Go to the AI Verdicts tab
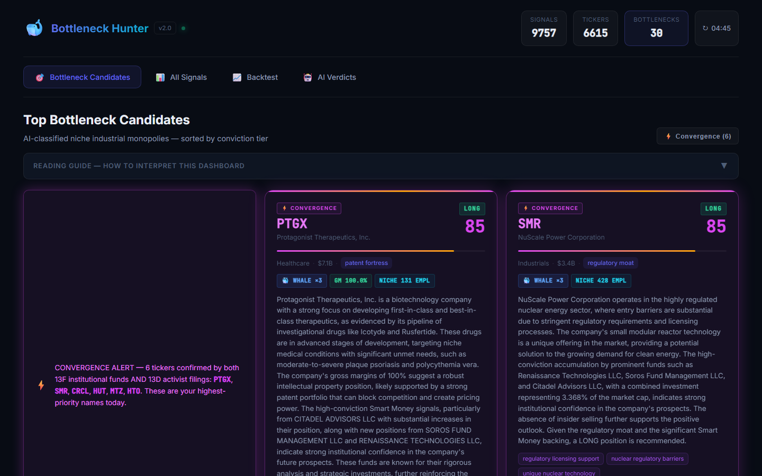The width and height of the screenshot is (762, 476). [330, 77]
